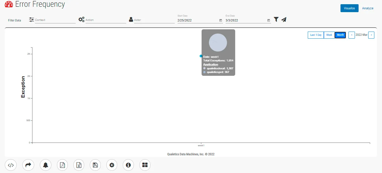
Task: Click the embed code icon button
Action: [x=11, y=165]
